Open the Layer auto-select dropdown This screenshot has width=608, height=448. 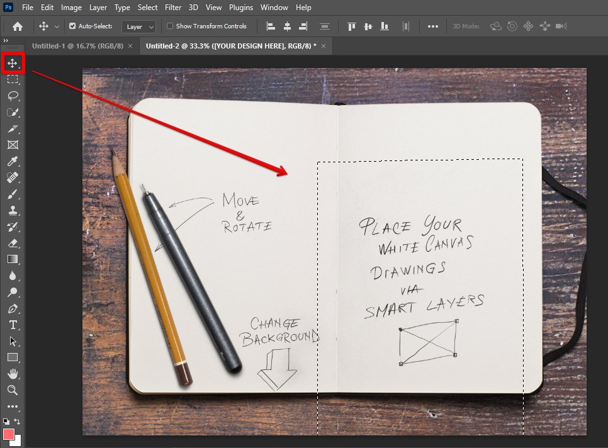(x=139, y=26)
